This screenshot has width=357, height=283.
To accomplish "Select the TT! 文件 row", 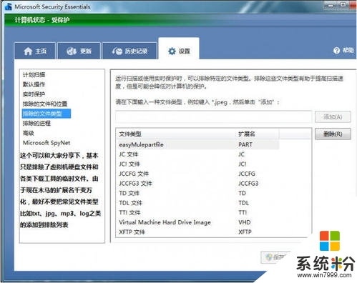I will tap(198, 213).
